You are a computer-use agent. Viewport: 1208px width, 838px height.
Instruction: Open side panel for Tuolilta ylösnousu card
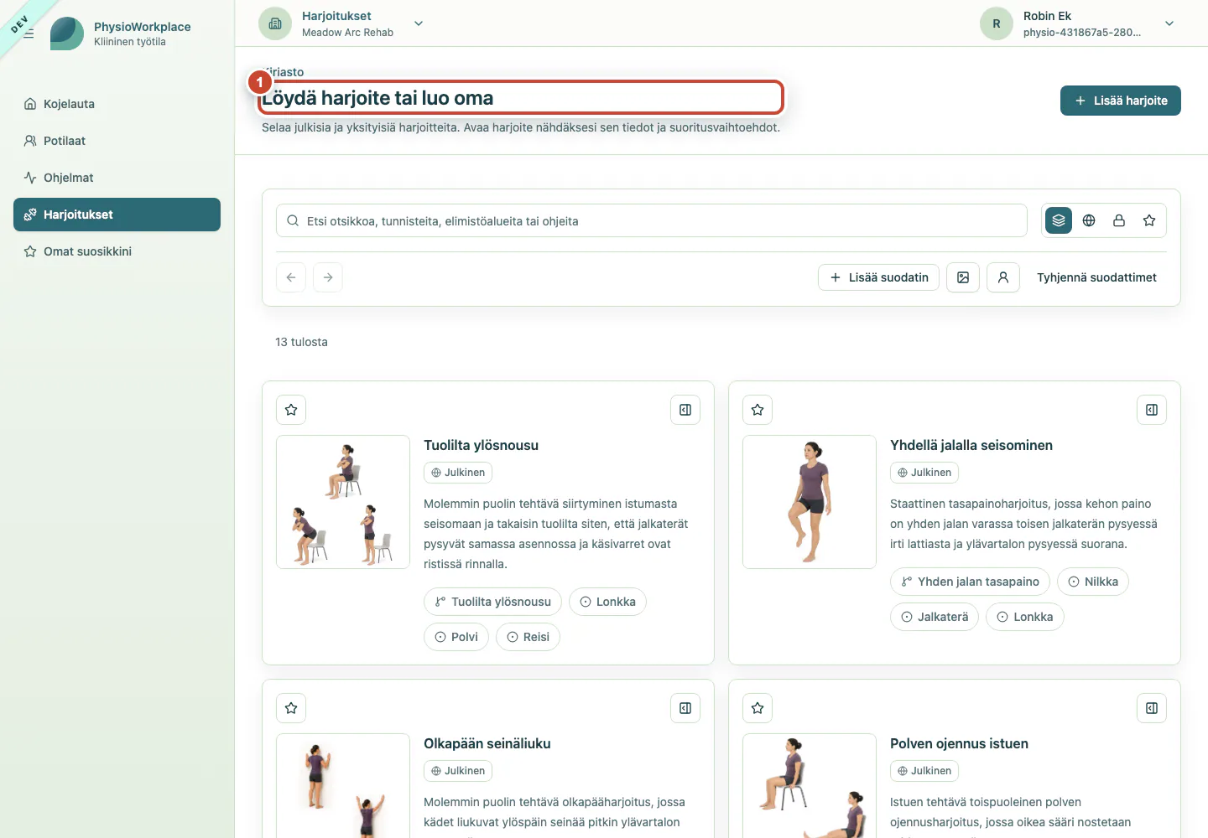coord(685,410)
